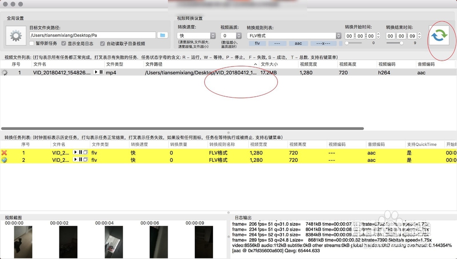Click the 视频编码 header in the video file list
457x259 pixels.
387,64
